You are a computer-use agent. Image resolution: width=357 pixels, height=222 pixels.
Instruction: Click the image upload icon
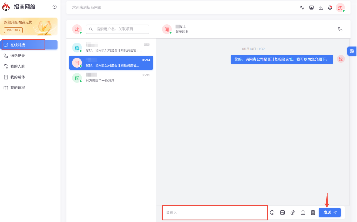(282, 213)
